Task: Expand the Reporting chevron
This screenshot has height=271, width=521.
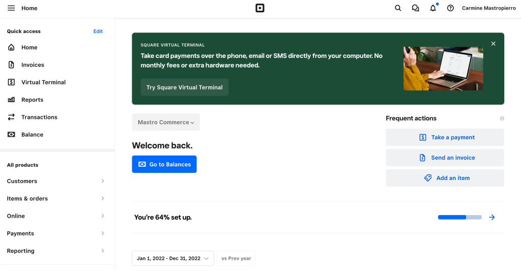Action: pyautogui.click(x=103, y=251)
